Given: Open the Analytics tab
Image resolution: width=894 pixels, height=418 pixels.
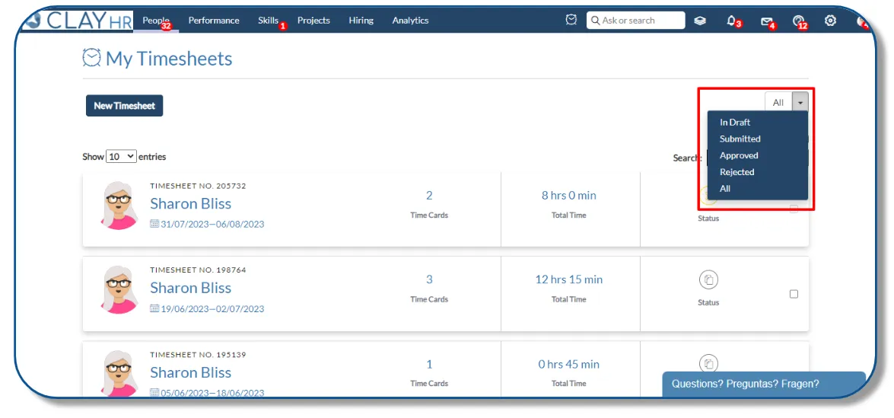Looking at the screenshot, I should tap(411, 21).
